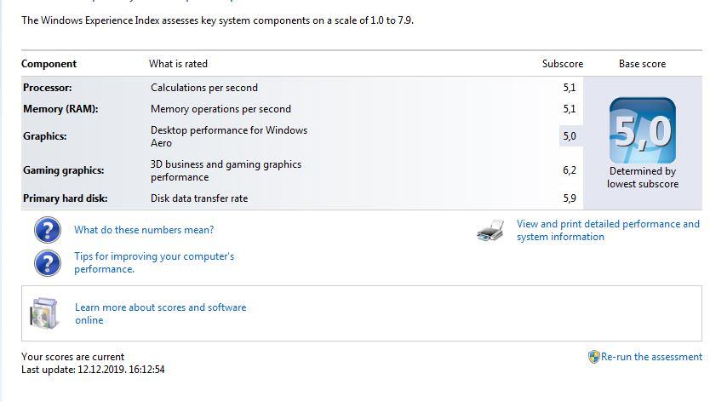This screenshot has width=710, height=402.
Task: Select the Gaming graphics row label
Action: tap(64, 170)
